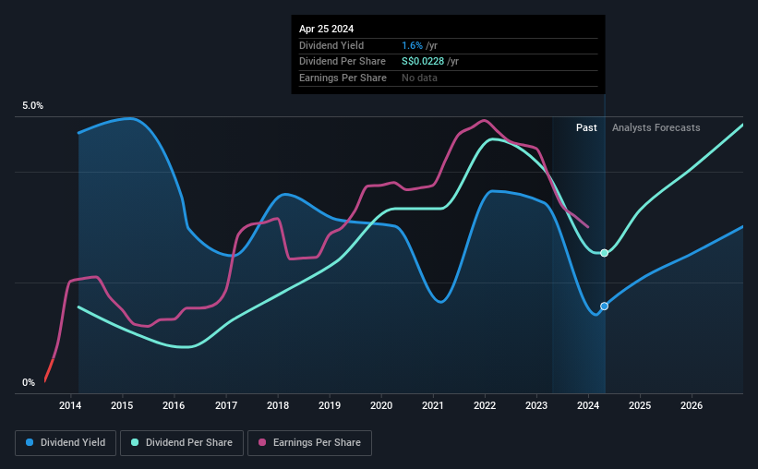Click the S$0.0228 dividend per share value
Image resolution: width=758 pixels, height=469 pixels.
coord(423,62)
